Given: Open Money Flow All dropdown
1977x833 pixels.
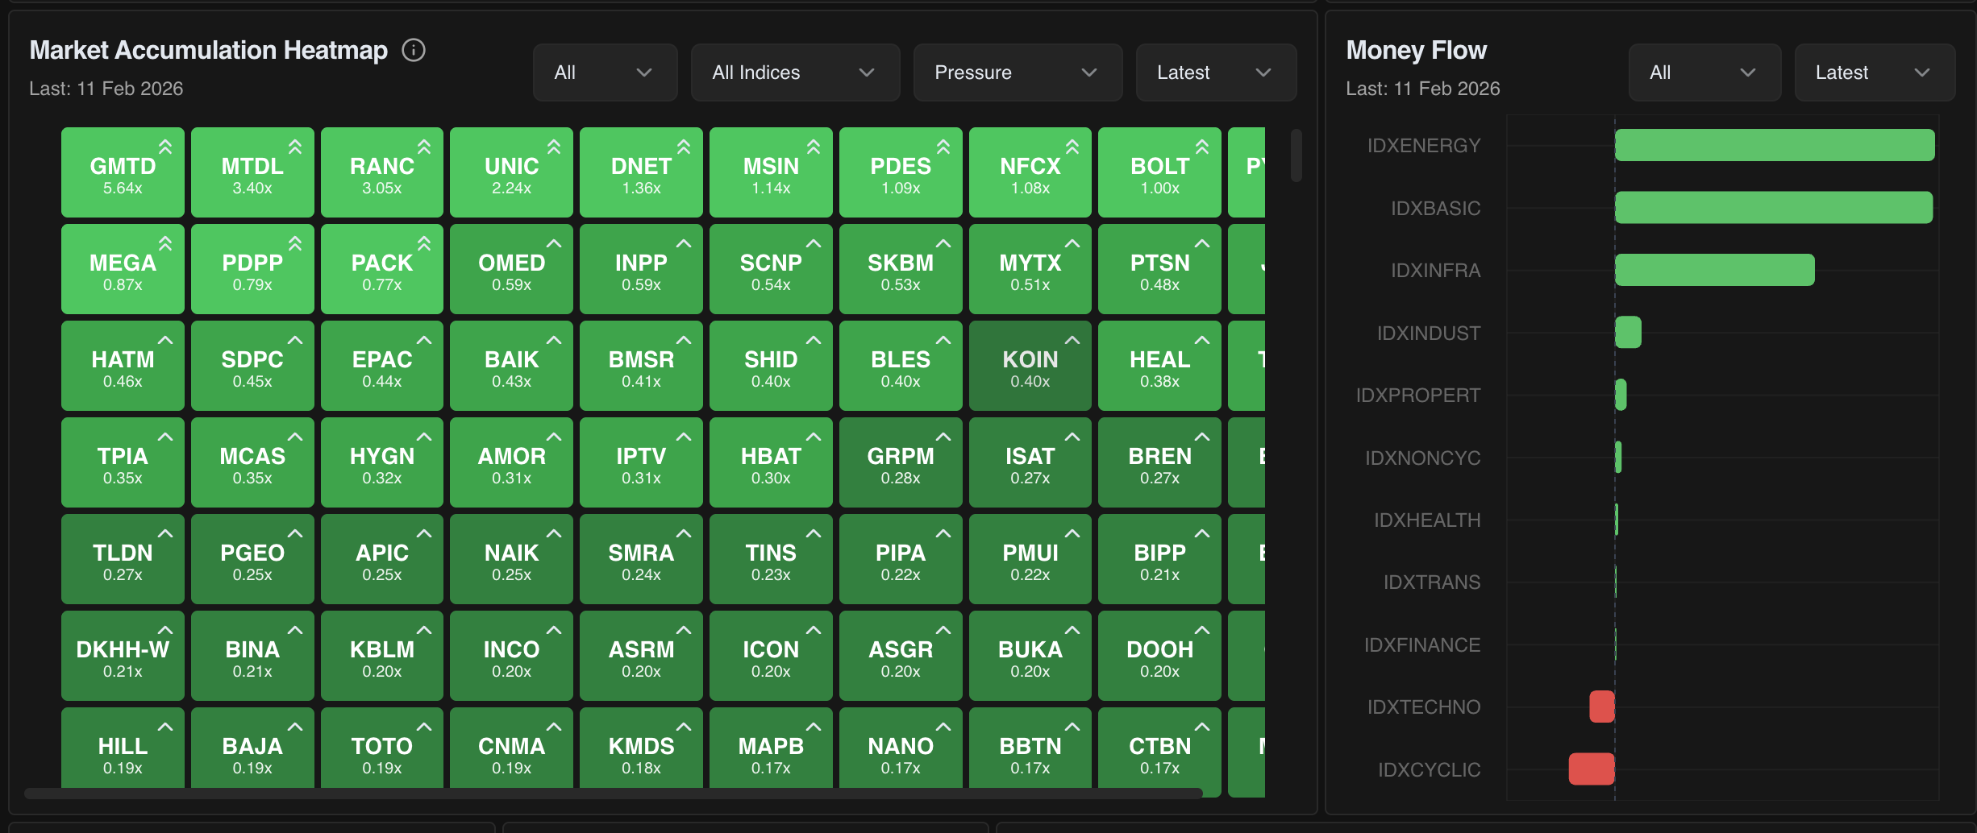Looking at the screenshot, I should point(1704,73).
